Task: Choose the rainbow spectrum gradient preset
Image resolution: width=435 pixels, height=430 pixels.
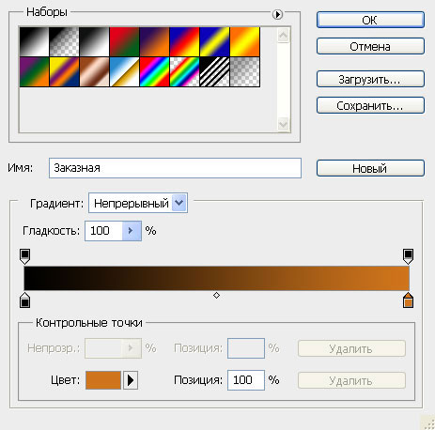Action: [154, 71]
